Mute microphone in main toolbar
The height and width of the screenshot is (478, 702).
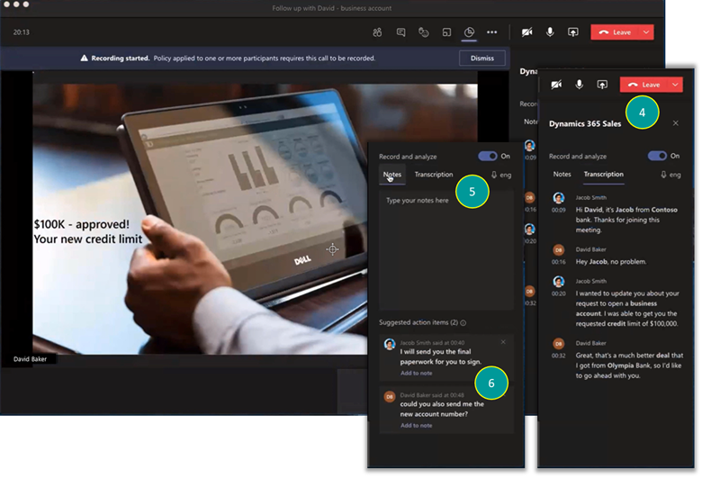coord(551,32)
